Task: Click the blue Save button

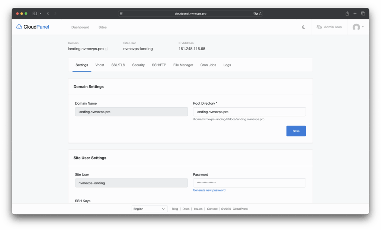Action: click(x=296, y=131)
